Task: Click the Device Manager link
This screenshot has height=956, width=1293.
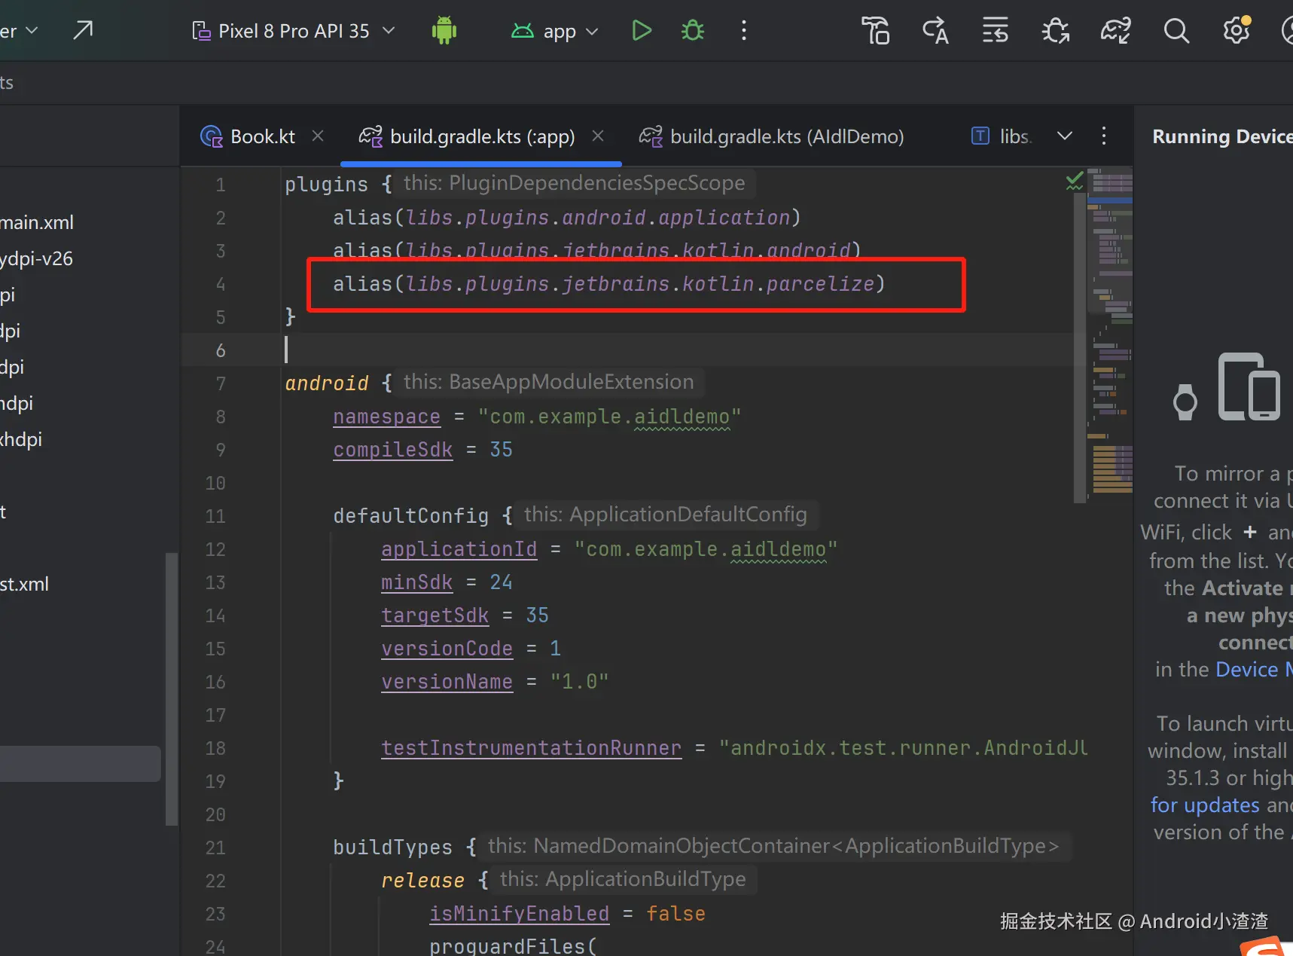Action: [x=1254, y=670]
